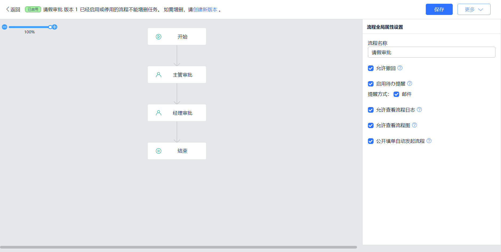Click the zoom slider handle
The image size is (501, 252).
(x=50, y=27)
